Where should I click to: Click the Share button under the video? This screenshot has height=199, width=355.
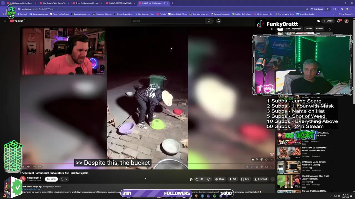tap(220, 179)
